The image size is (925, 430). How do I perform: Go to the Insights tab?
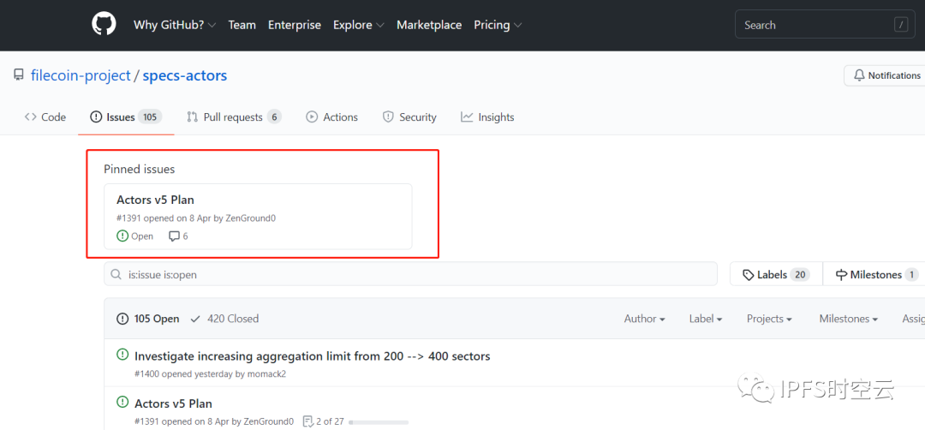(x=487, y=116)
